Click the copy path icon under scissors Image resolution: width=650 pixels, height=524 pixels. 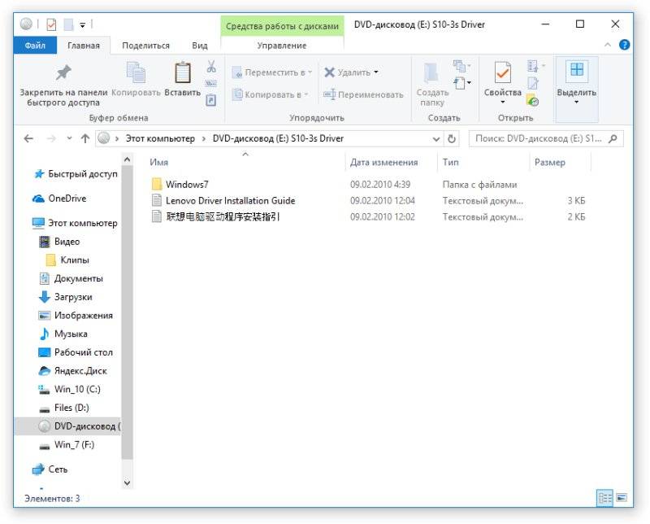tap(211, 84)
